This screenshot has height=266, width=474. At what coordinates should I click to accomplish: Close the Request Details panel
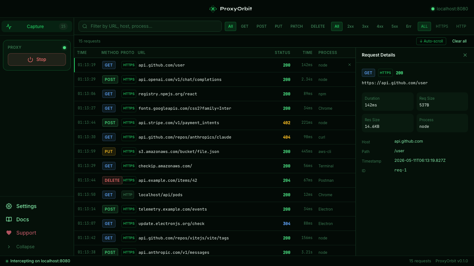[x=465, y=55]
